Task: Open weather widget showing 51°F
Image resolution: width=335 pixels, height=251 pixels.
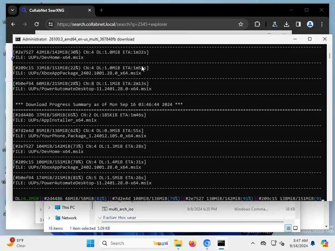Action: point(16,243)
